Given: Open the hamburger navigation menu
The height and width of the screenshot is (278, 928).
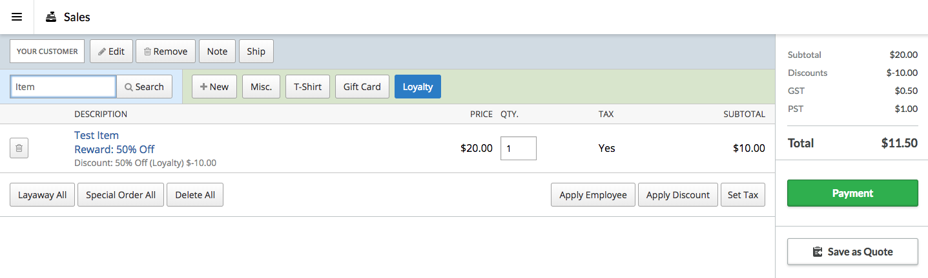Looking at the screenshot, I should 17,17.
